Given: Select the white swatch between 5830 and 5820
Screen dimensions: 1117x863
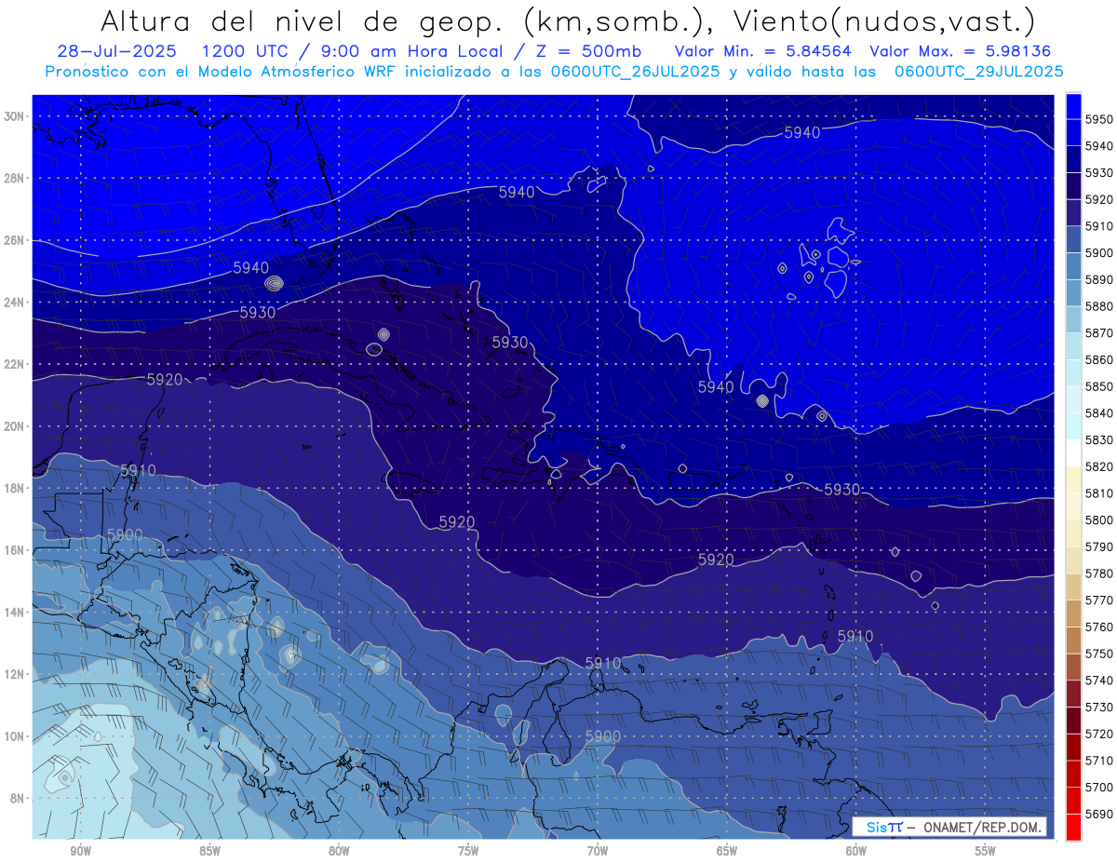Looking at the screenshot, I should pos(1073,452).
